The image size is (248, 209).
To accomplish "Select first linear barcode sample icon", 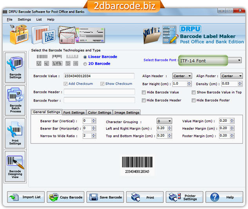I will click(x=42, y=56).
